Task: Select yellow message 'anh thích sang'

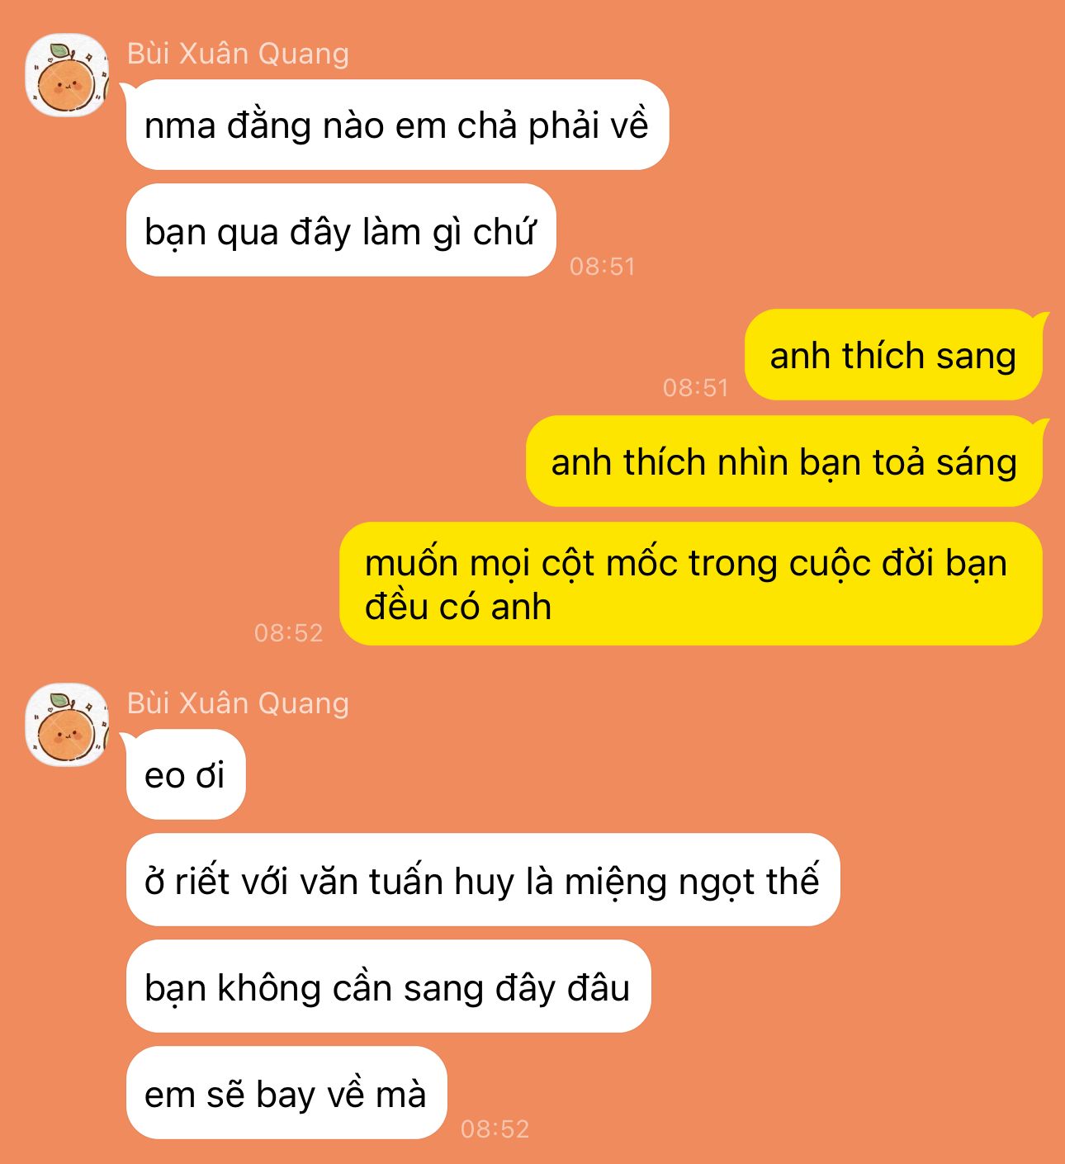Action: [893, 355]
